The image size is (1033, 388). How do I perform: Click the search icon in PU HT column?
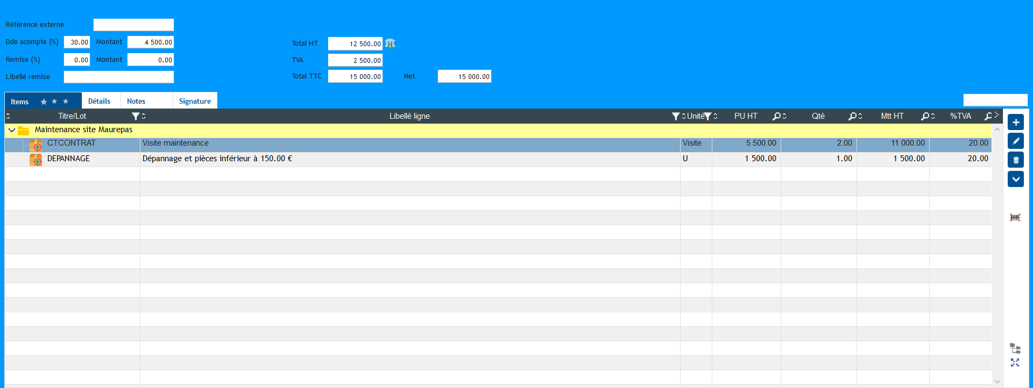pyautogui.click(x=776, y=116)
